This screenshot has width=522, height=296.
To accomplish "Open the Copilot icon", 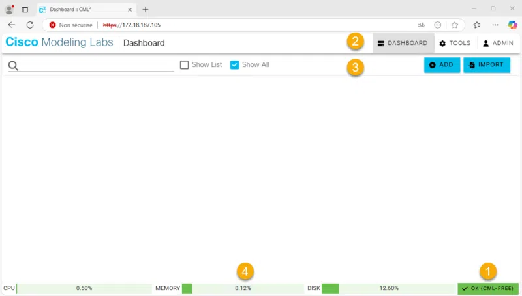I will pos(512,25).
